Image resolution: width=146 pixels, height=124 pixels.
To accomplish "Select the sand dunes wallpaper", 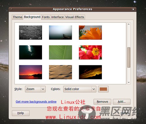I will click(x=60, y=72).
